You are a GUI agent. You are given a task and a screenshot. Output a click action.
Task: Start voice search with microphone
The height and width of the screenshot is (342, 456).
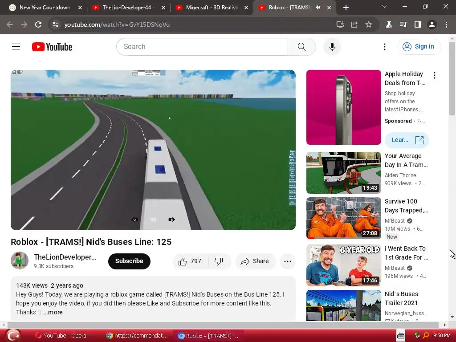tap(332, 46)
